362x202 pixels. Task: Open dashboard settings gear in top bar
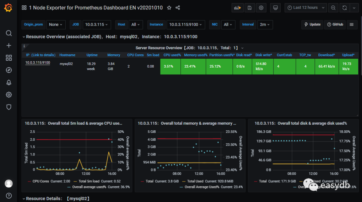261,8
